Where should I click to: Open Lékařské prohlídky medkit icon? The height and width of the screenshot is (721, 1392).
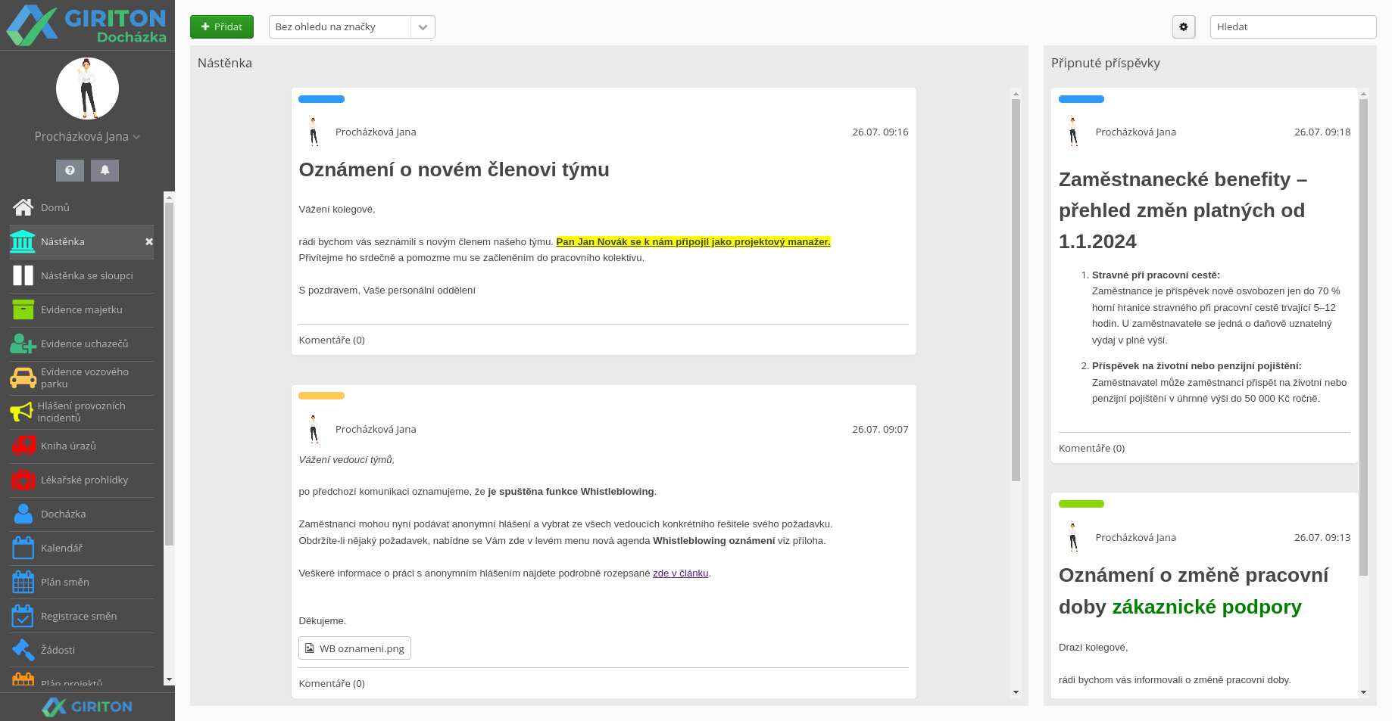click(x=23, y=480)
